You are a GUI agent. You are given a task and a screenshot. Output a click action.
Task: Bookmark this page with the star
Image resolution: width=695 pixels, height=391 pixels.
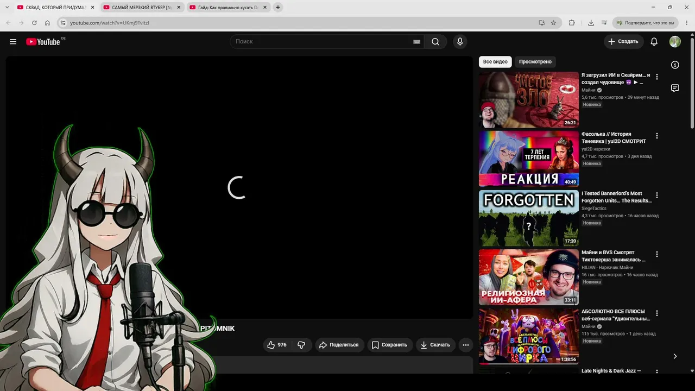[553, 23]
